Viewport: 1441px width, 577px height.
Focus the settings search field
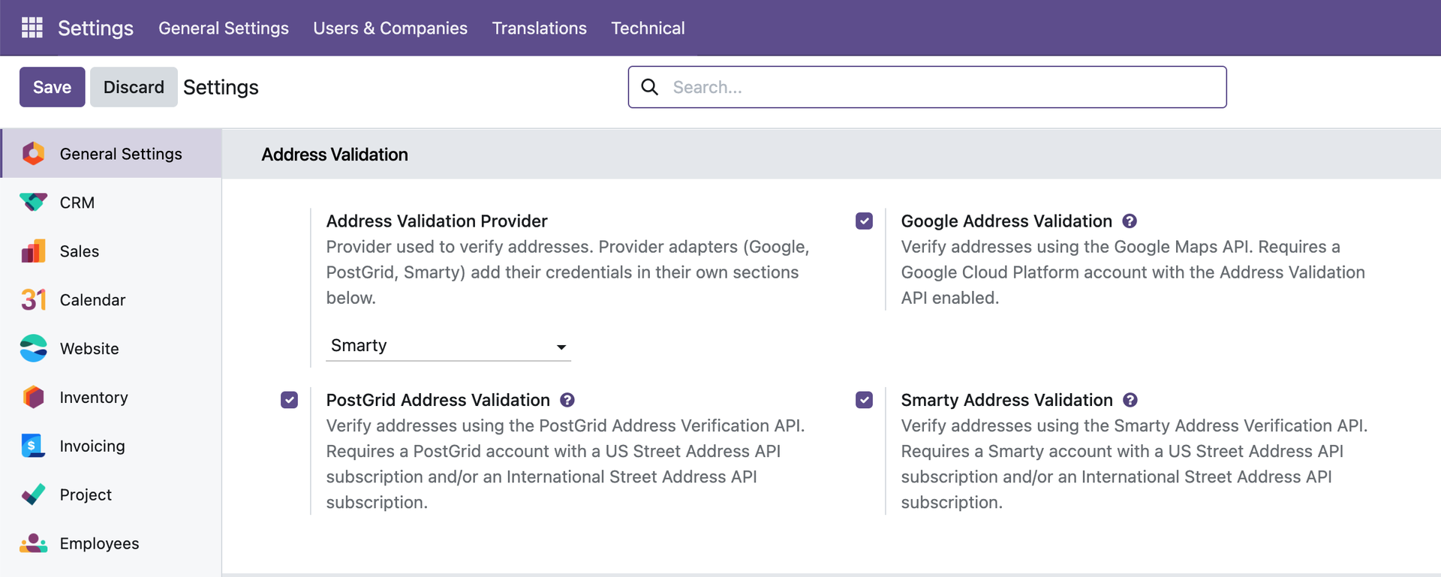927,87
